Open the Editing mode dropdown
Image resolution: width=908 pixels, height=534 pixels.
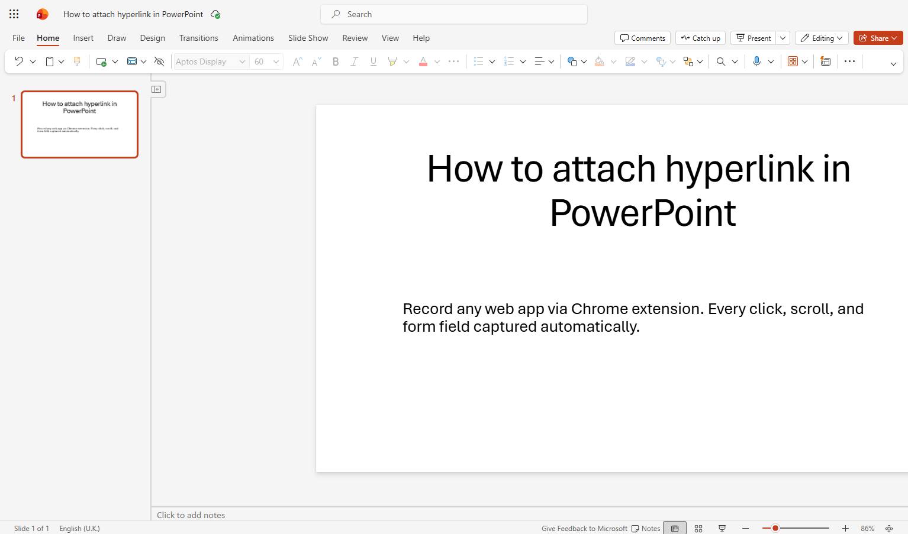coord(822,38)
